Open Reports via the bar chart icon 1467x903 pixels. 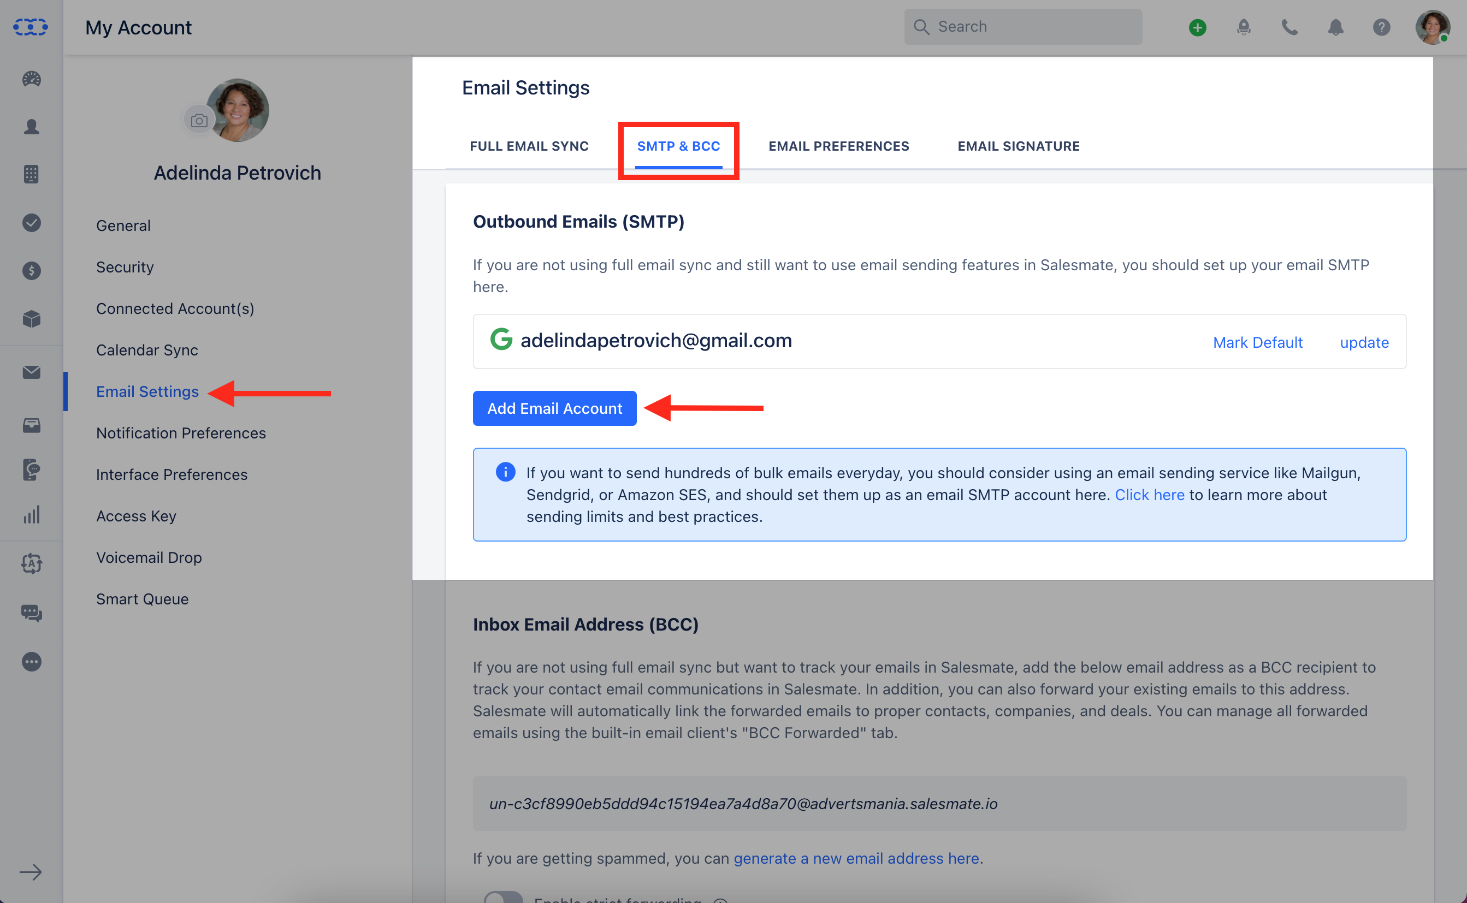click(31, 515)
